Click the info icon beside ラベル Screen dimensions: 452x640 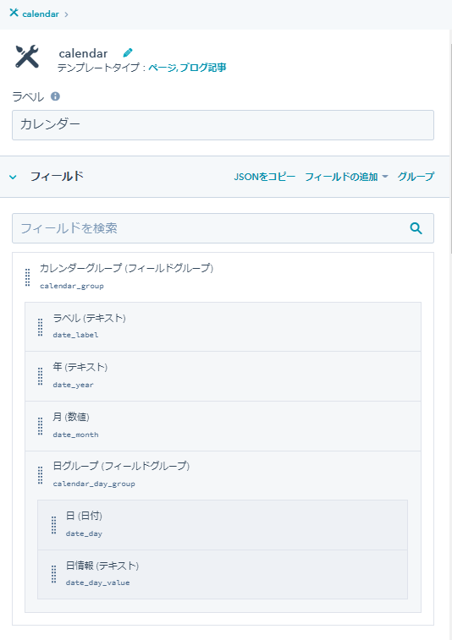(55, 96)
